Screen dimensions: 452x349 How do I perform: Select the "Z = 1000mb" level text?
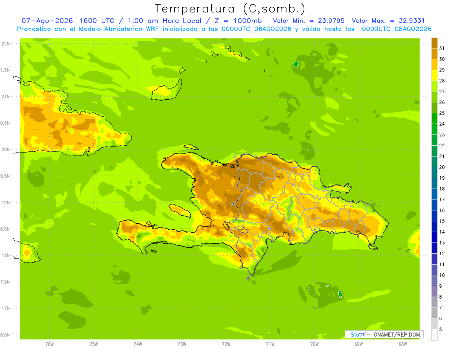click(239, 21)
